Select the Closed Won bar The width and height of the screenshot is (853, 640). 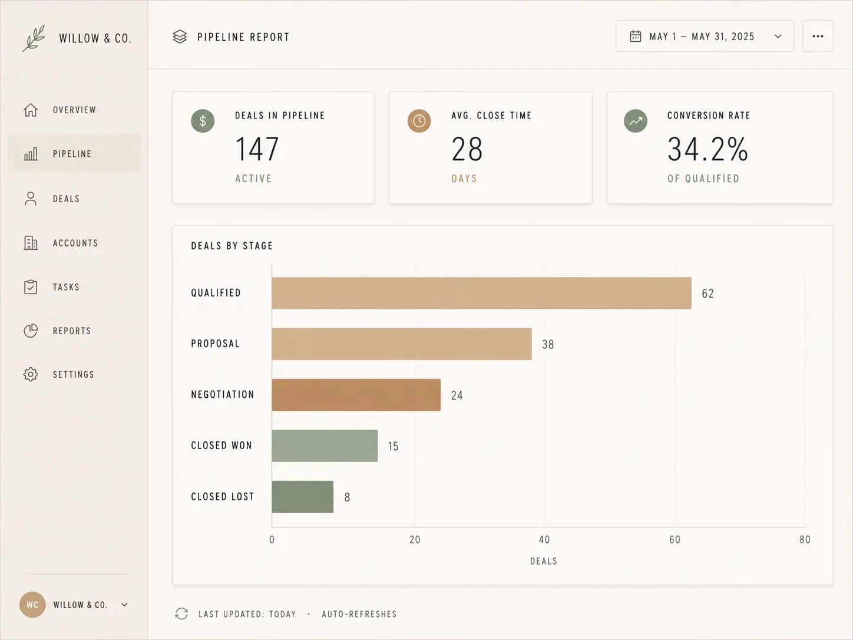325,446
